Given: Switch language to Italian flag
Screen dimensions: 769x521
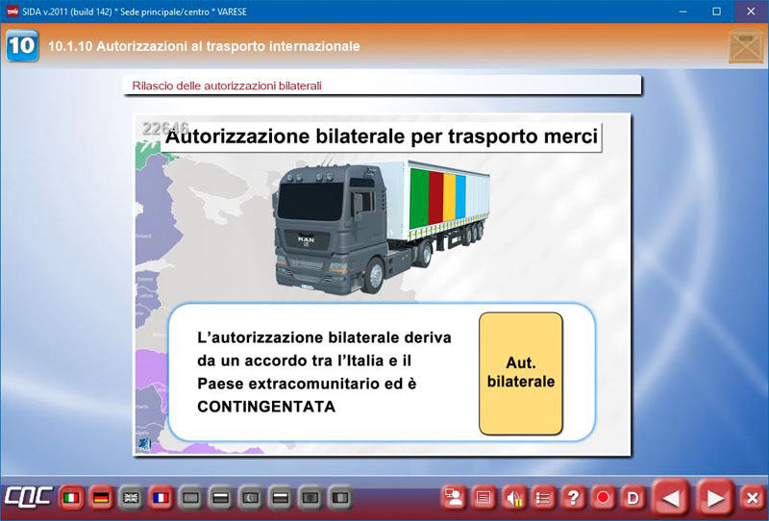Looking at the screenshot, I should [x=70, y=498].
